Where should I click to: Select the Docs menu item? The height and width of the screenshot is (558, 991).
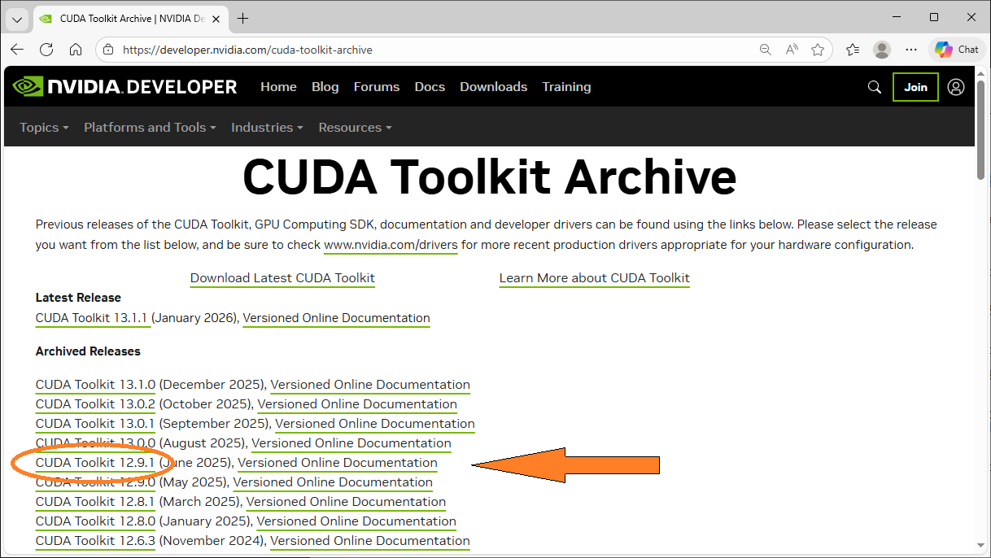pyautogui.click(x=430, y=86)
